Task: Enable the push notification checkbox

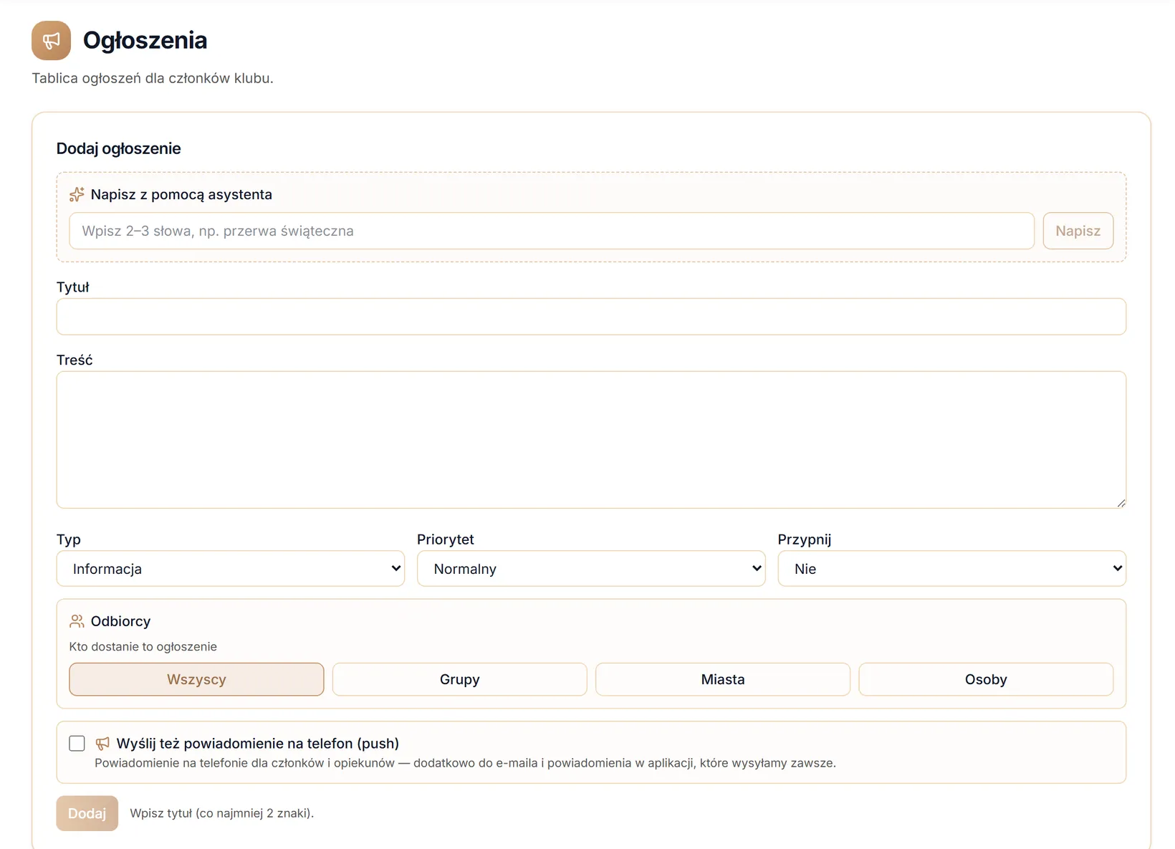Action: pyautogui.click(x=77, y=743)
